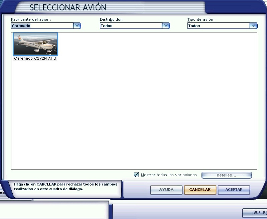This screenshot has width=267, height=219.
Task: Click the Distribuidor field showing Todos
Action: tap(131, 26)
